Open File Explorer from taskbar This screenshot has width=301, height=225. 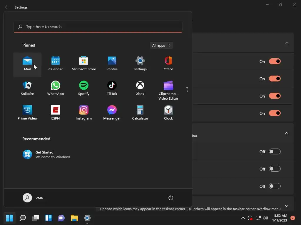(x=74, y=218)
